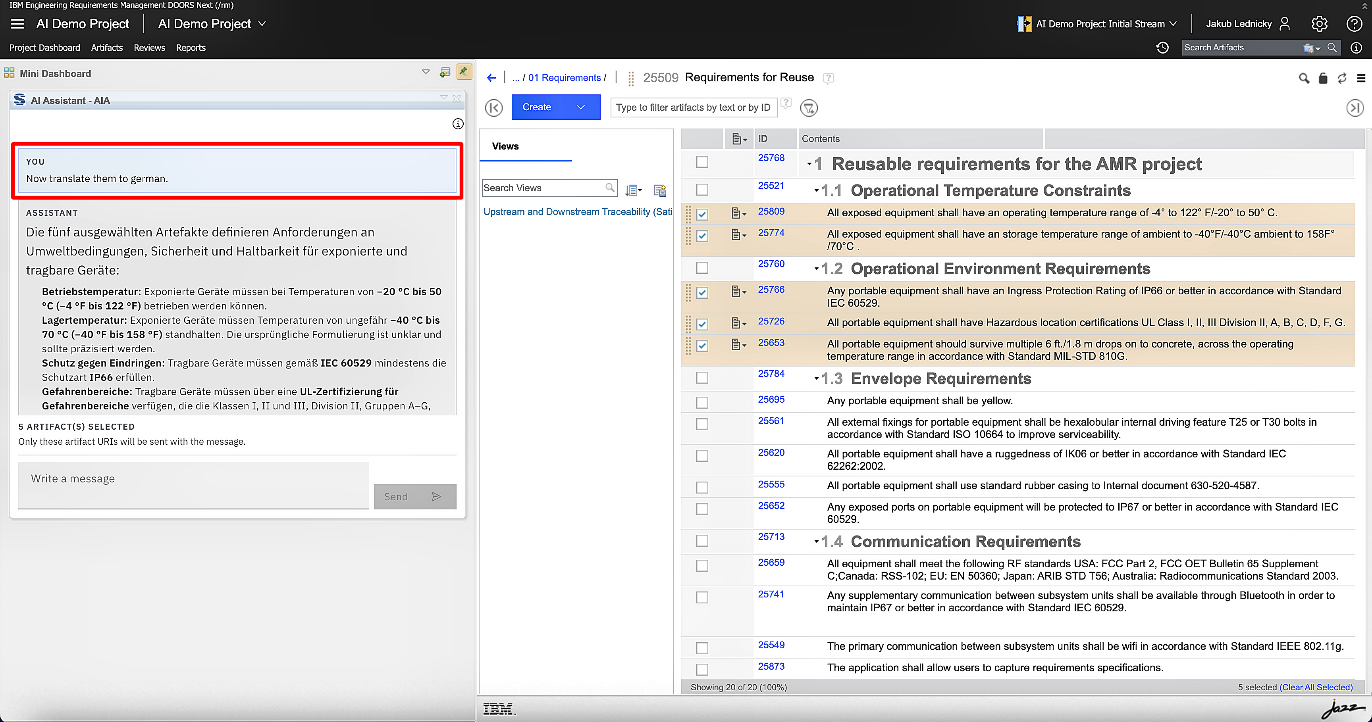Open the hamburger main menu
The height and width of the screenshot is (722, 1372).
coord(17,24)
